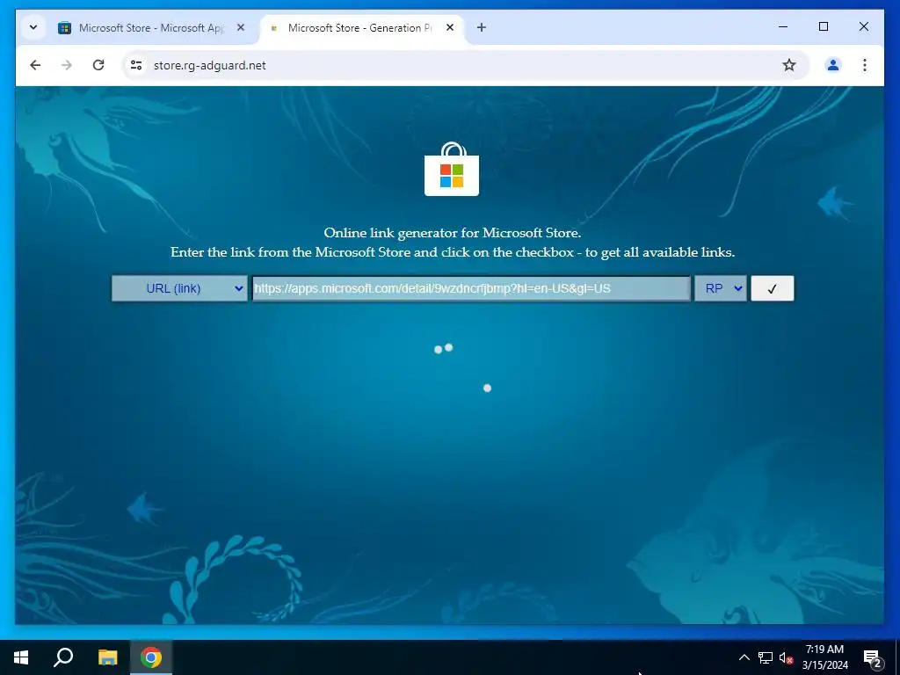Bookmark this page with the star icon
The height and width of the screenshot is (675, 900).
tap(789, 65)
